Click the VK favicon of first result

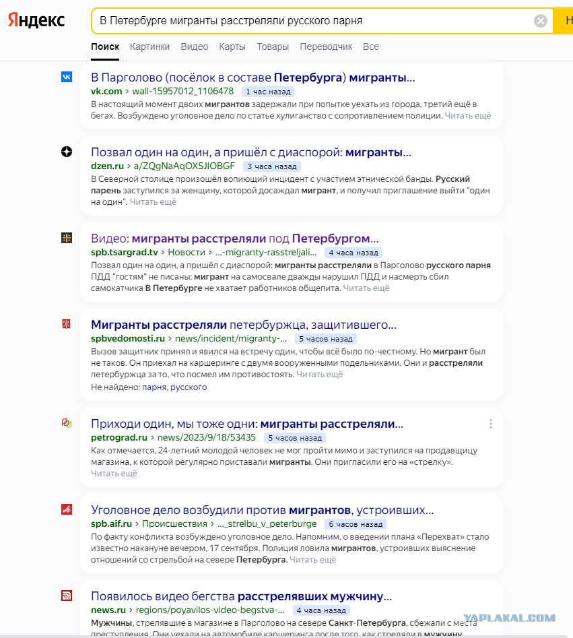tap(67, 77)
